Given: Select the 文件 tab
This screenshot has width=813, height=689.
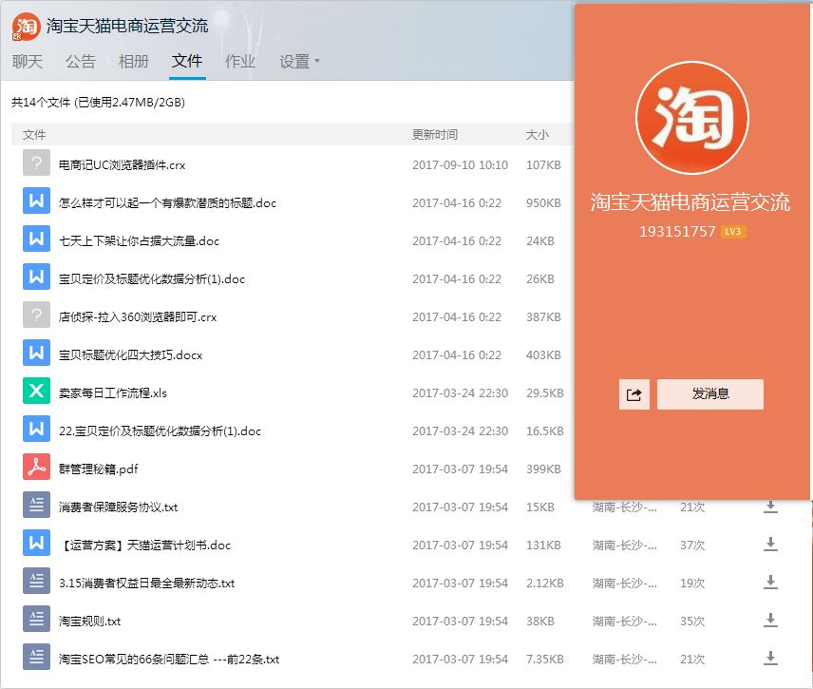Looking at the screenshot, I should pyautogui.click(x=187, y=62).
